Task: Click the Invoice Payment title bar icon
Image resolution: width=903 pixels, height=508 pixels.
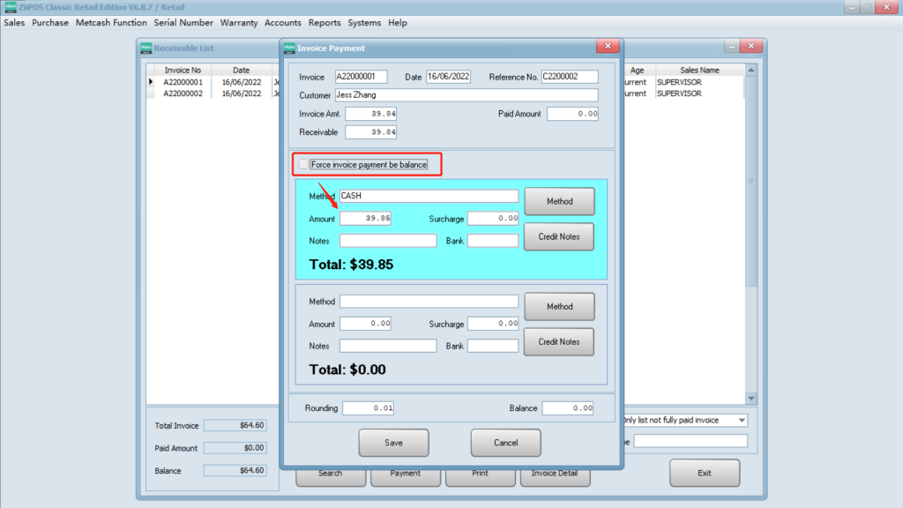Action: click(290, 48)
